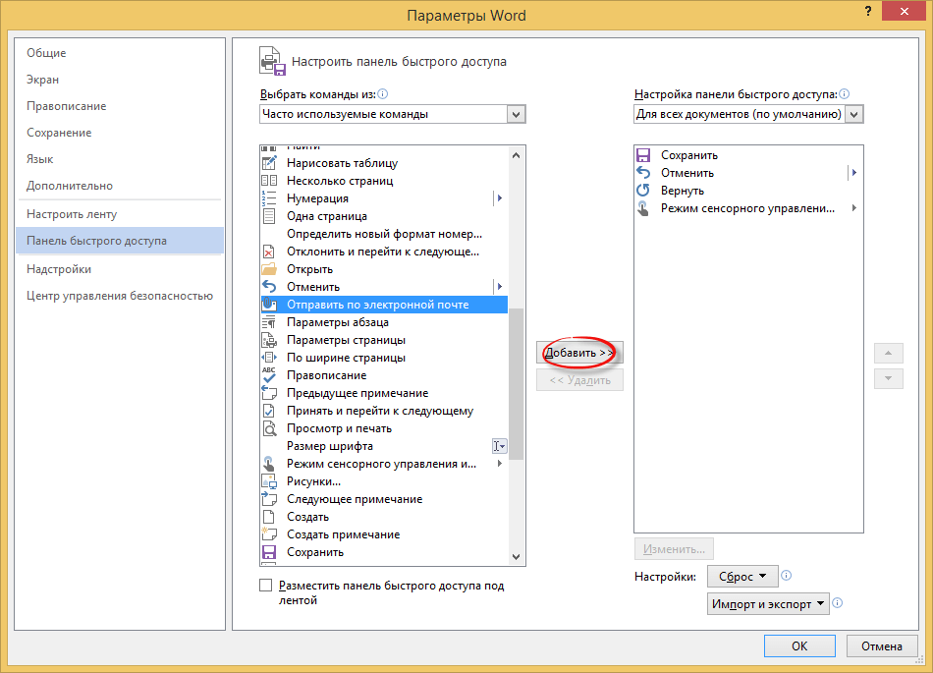Enable the checkbox to place toolbar below ribbon
Viewport: 933px width, 673px height.
point(266,586)
